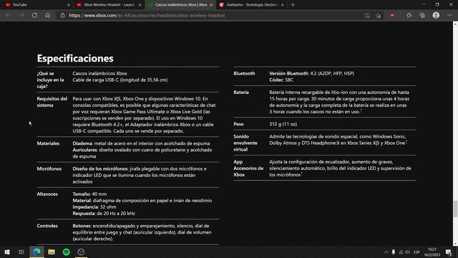Close the YouTube tab
Image resolution: width=458 pixels, height=258 pixels.
point(69,5)
